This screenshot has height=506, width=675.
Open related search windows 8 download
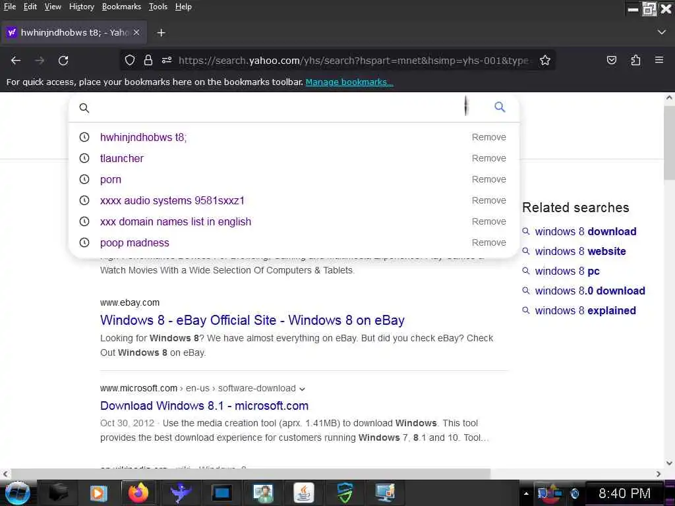pyautogui.click(x=585, y=231)
